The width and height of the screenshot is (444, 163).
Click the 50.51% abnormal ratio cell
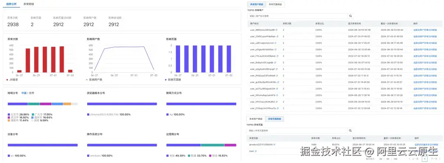(x=335, y=145)
